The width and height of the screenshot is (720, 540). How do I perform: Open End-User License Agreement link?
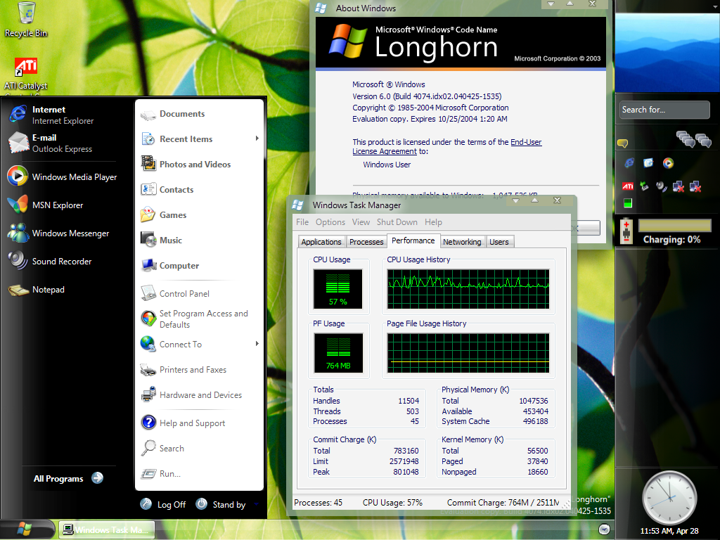coord(446,146)
